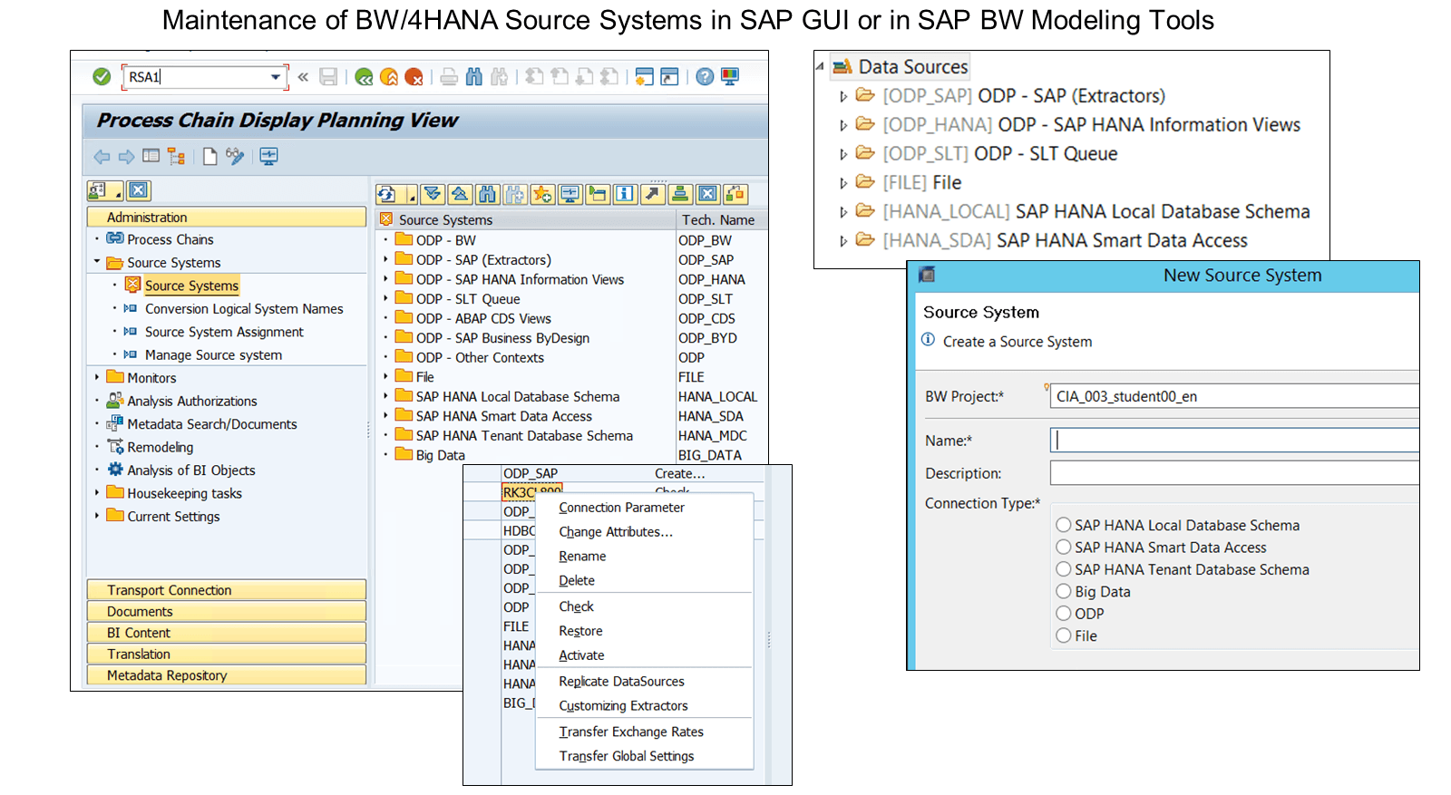Click the Find binoculars in top toolbar
This screenshot has height=795, width=1451.
click(473, 77)
